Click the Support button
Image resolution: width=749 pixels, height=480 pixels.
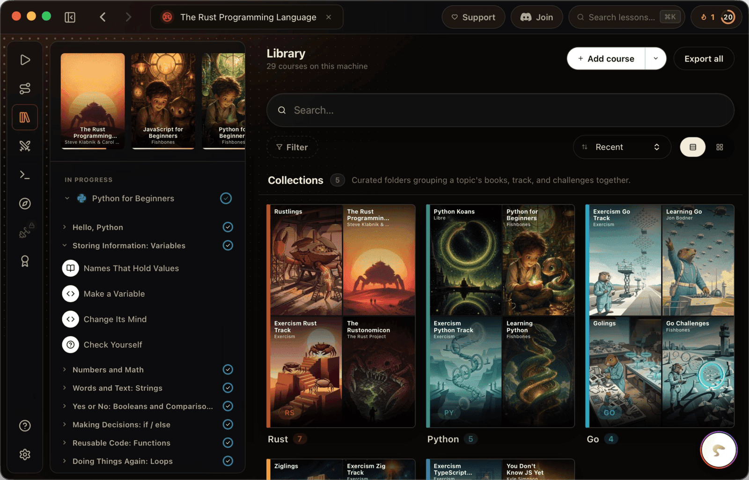tap(473, 17)
